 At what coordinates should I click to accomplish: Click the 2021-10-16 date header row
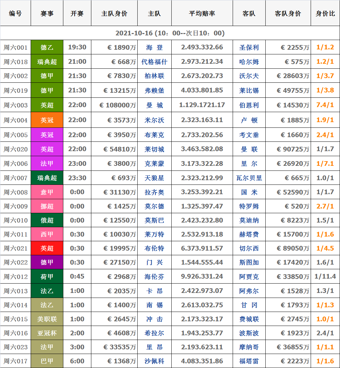pyautogui.click(x=170, y=33)
